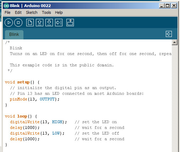This screenshot has width=180, height=152.
Task: Open the tab menu arrow button
Action: pos(169,34)
